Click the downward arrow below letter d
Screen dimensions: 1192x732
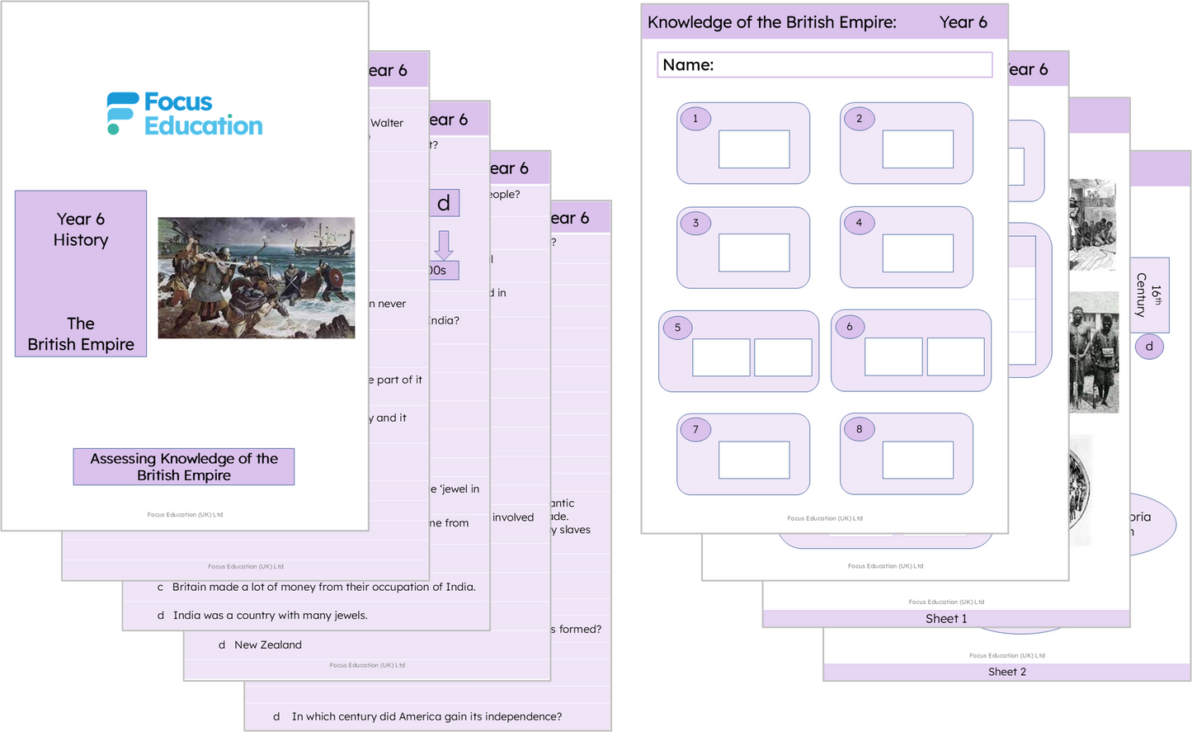[444, 245]
